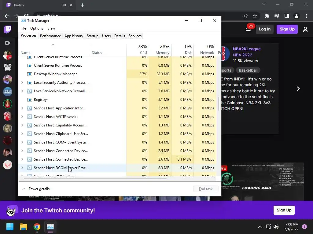Open the volume tray icon
The width and height of the screenshot is (313, 234).
(276, 227)
